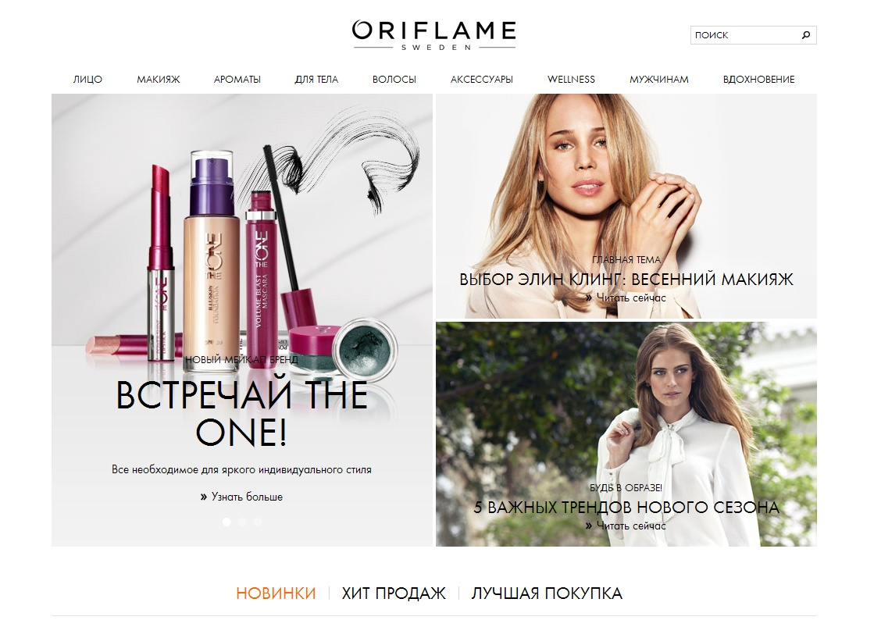Open the МУЖЧИНАМ category
Screen dimensions: 874x638
tap(659, 79)
